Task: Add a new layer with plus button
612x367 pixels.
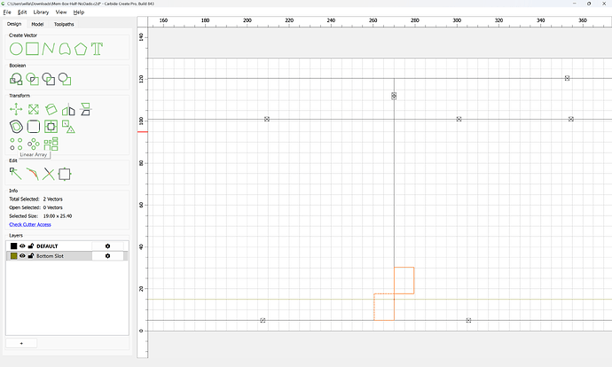Action: click(21, 343)
